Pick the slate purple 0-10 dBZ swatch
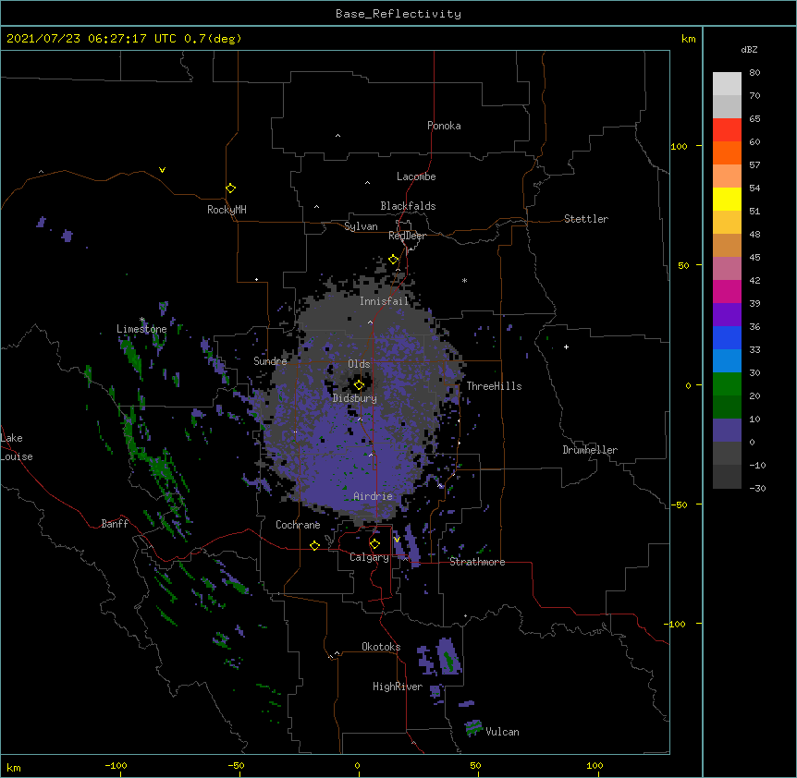Screen dimensions: 797x778 pyautogui.click(x=727, y=431)
